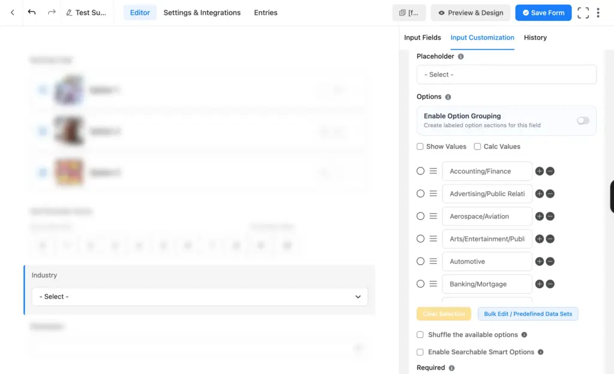The height and width of the screenshot is (374, 614).
Task: Select Automotive radio button
Action: tap(420, 261)
